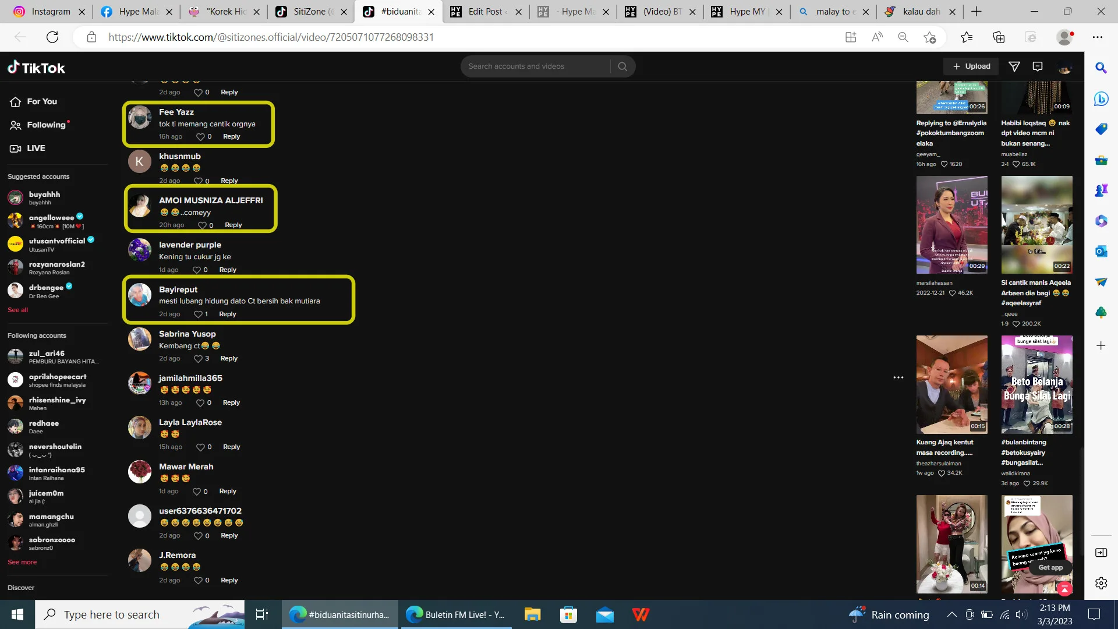This screenshot has height=629, width=1118.
Task: Open the TikTok inbox messages icon
Action: (1038, 66)
